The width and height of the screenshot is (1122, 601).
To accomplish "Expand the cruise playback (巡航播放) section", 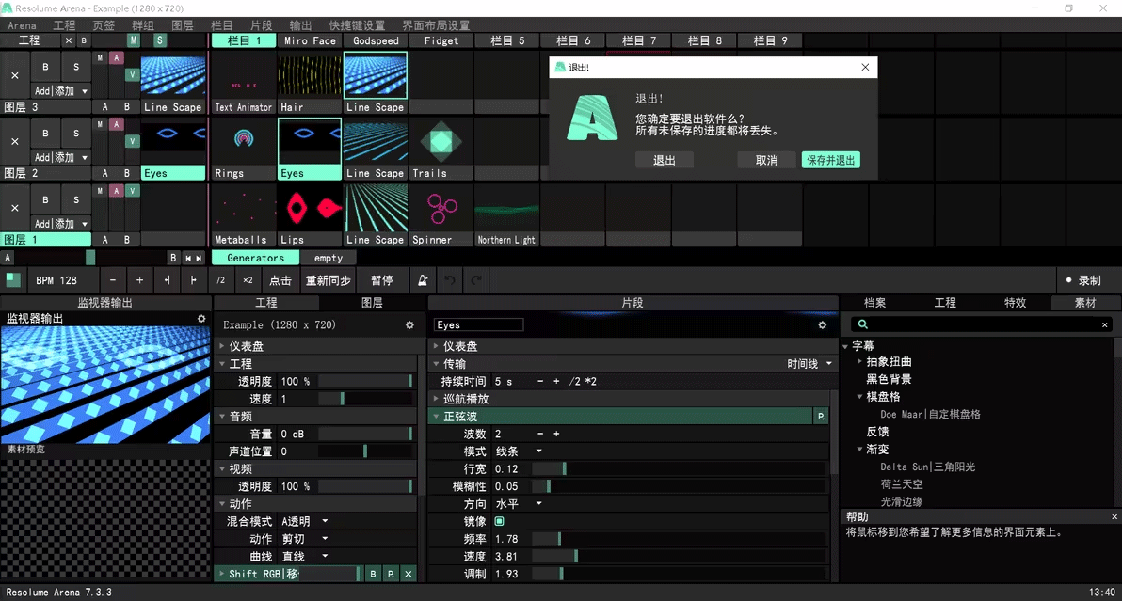I will (x=437, y=399).
